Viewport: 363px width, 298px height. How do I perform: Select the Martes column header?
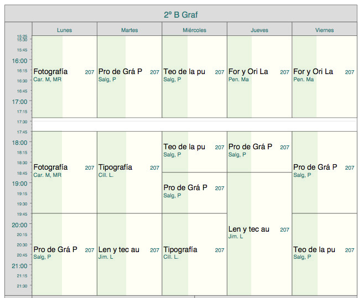pos(129,30)
